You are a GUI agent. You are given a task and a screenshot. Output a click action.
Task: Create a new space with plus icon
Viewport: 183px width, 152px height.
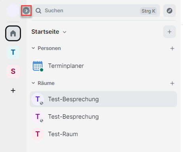coord(13,90)
